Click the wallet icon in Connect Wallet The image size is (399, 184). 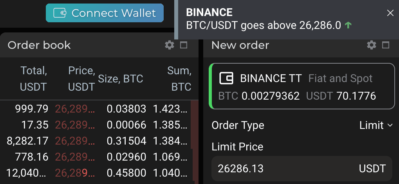click(x=60, y=13)
